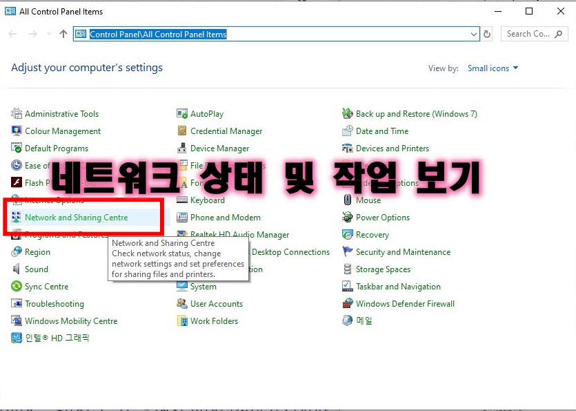Screen dimensions: 576x411
Task: Open Troubleshooting link
Action: [x=54, y=304]
